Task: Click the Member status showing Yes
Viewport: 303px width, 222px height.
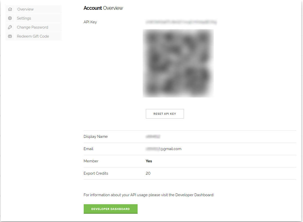Action: [x=149, y=161]
